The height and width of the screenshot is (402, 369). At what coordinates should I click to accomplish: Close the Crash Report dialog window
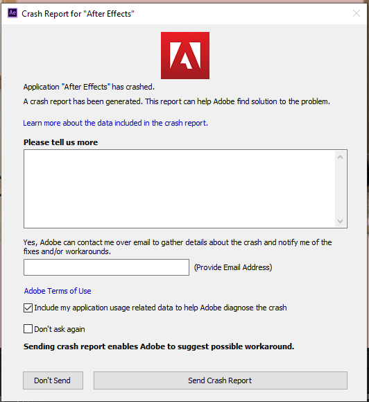[357, 13]
